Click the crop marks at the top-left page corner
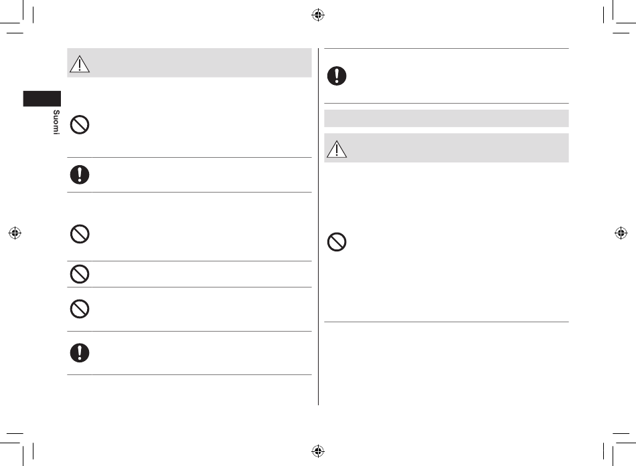The image size is (636, 466). point(16,16)
